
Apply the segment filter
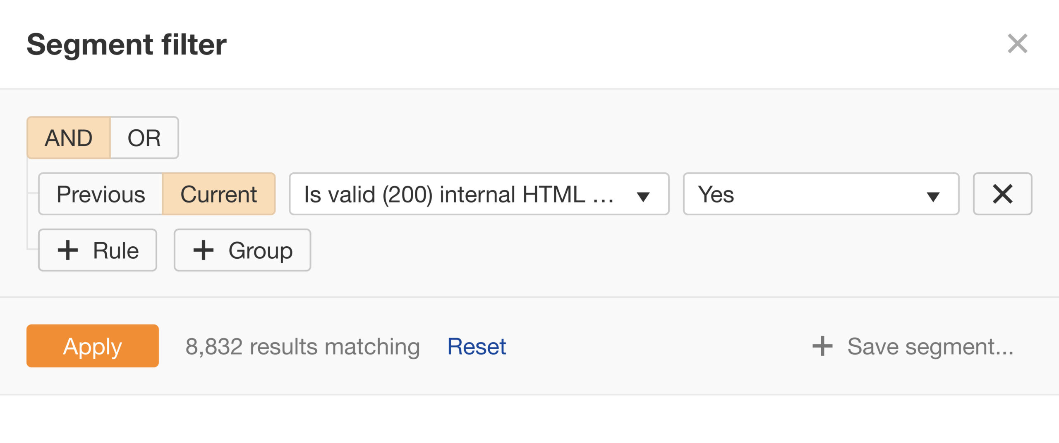click(x=92, y=346)
